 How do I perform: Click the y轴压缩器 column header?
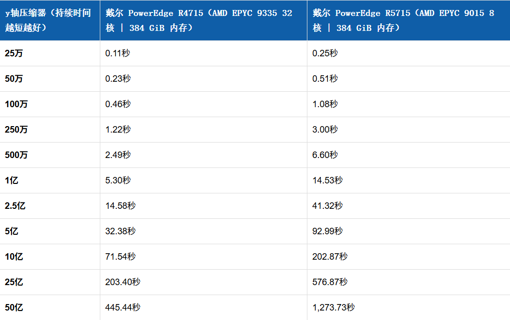click(x=50, y=20)
